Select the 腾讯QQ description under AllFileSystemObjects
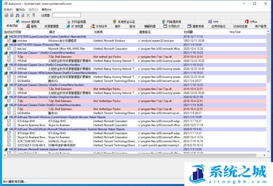The height and width of the screenshot is (186, 273). pyautogui.click(x=53, y=81)
